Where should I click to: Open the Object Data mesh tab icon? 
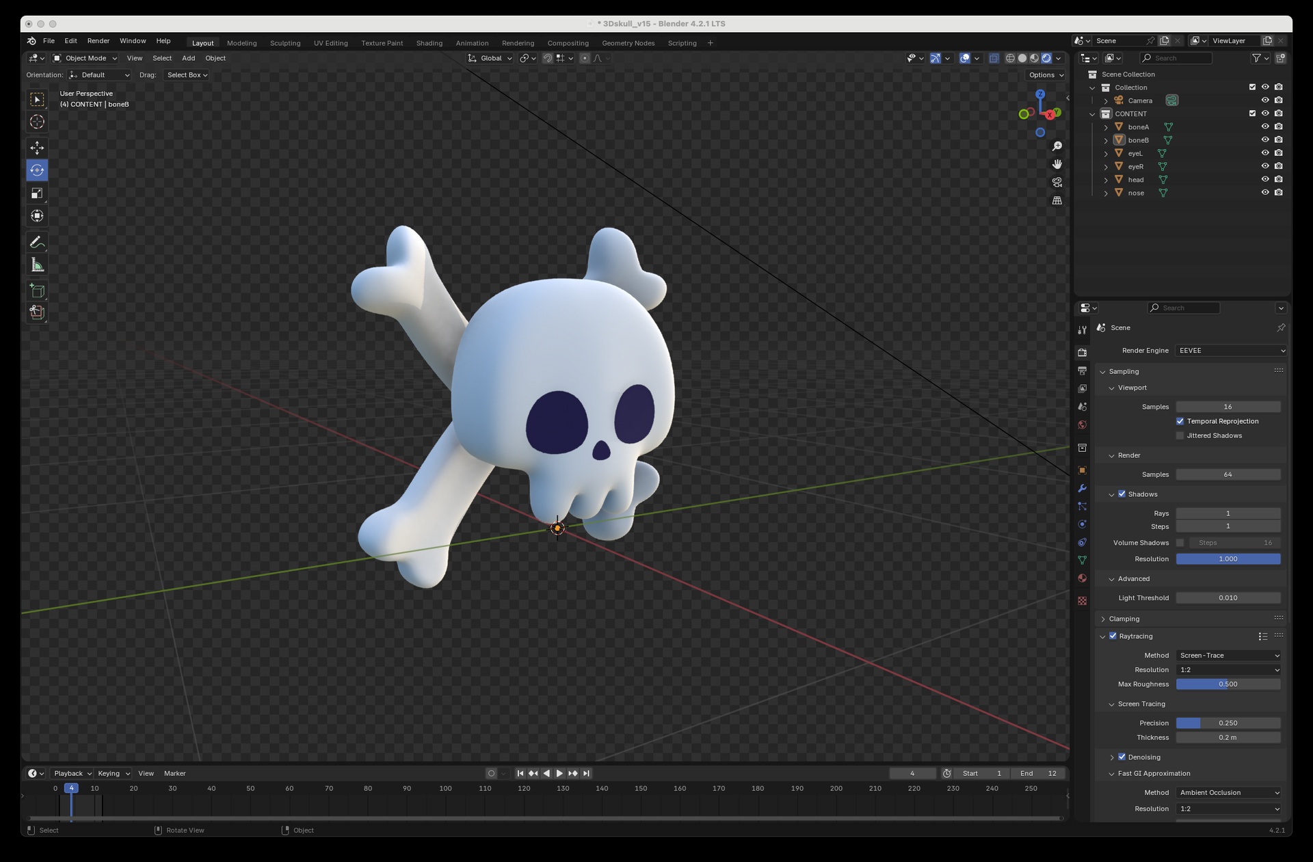point(1082,561)
